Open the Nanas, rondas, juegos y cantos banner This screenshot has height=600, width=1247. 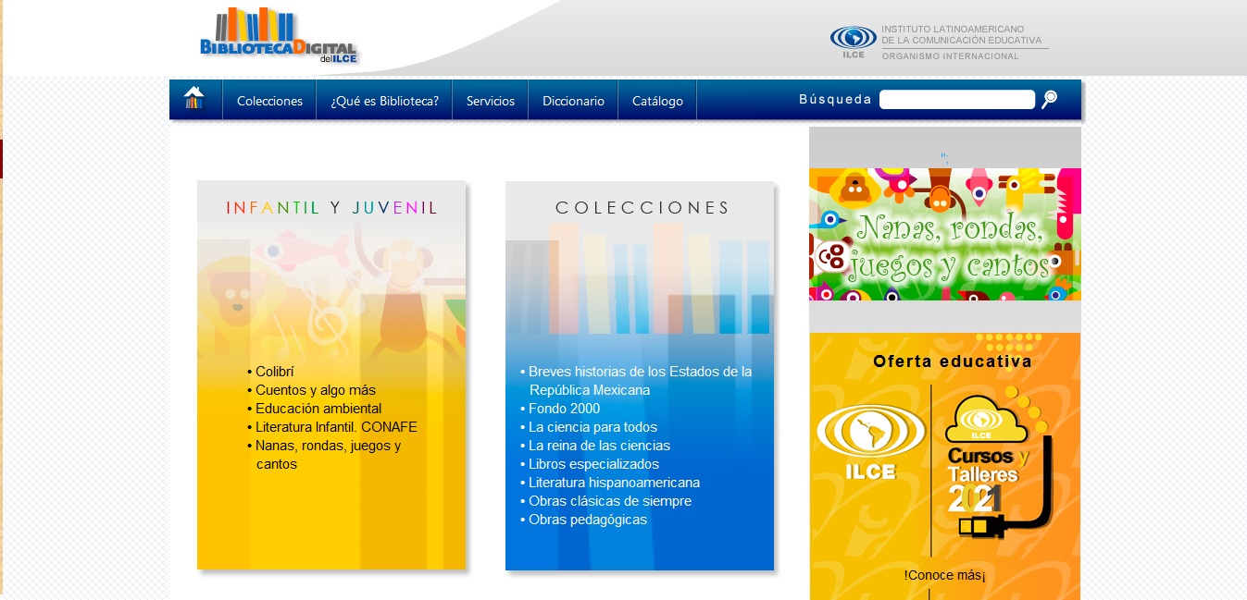(944, 233)
